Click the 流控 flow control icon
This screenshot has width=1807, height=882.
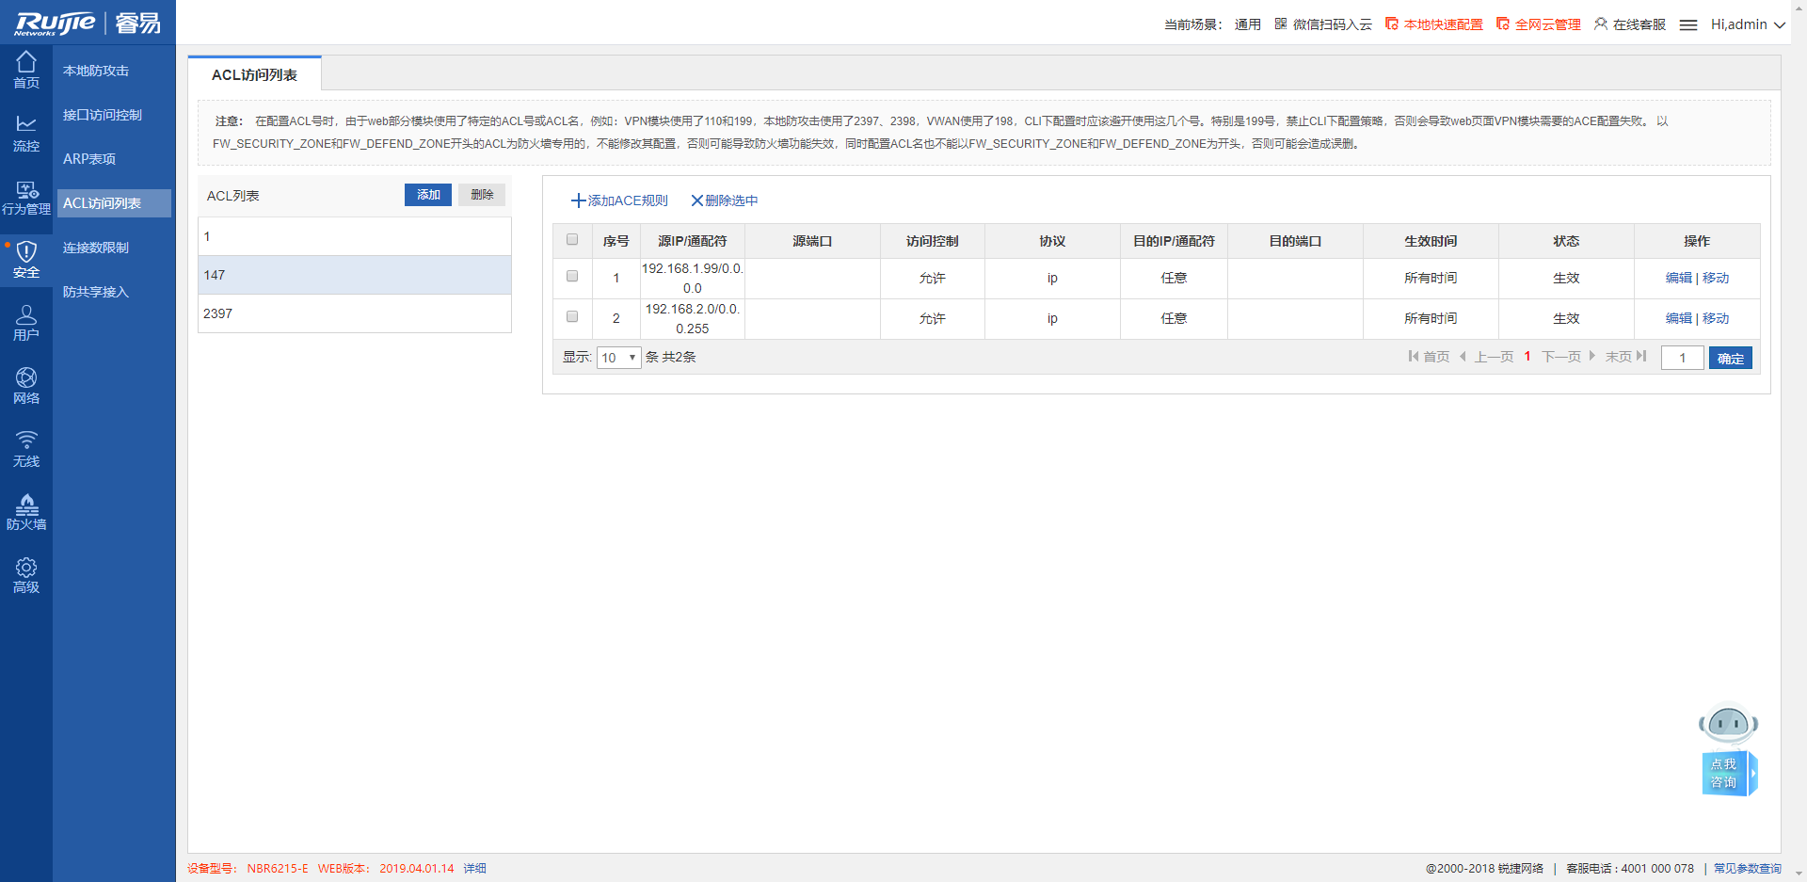click(26, 133)
